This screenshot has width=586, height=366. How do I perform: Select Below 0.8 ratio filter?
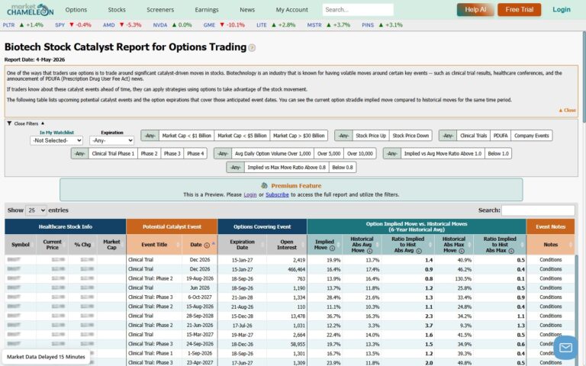tap(343, 167)
